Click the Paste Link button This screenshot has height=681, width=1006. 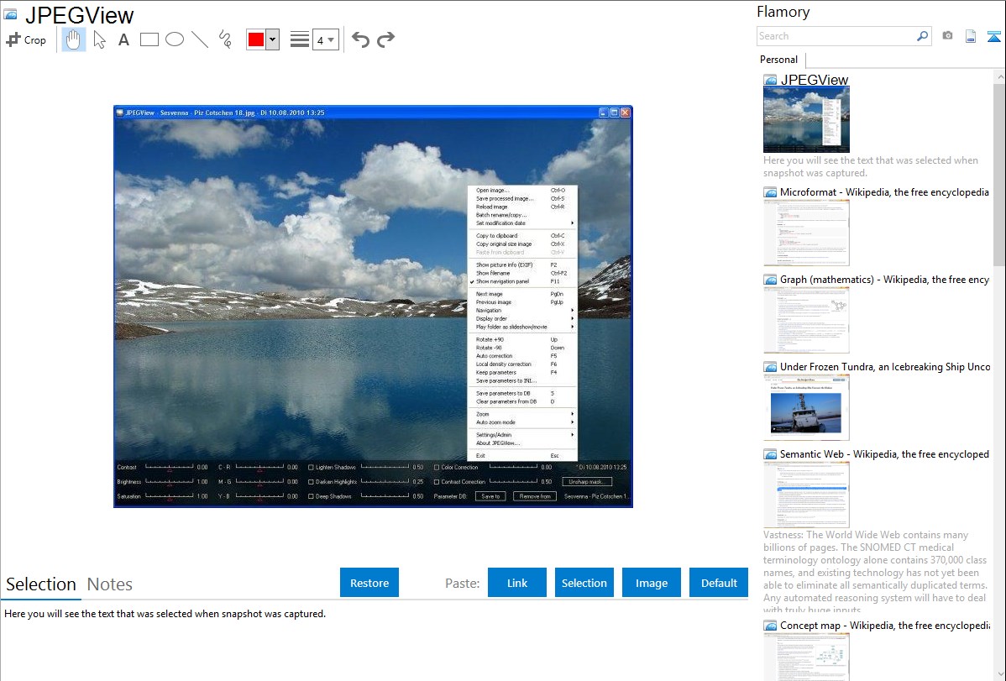click(517, 582)
